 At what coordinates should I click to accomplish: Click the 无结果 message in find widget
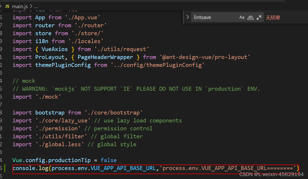click(273, 17)
